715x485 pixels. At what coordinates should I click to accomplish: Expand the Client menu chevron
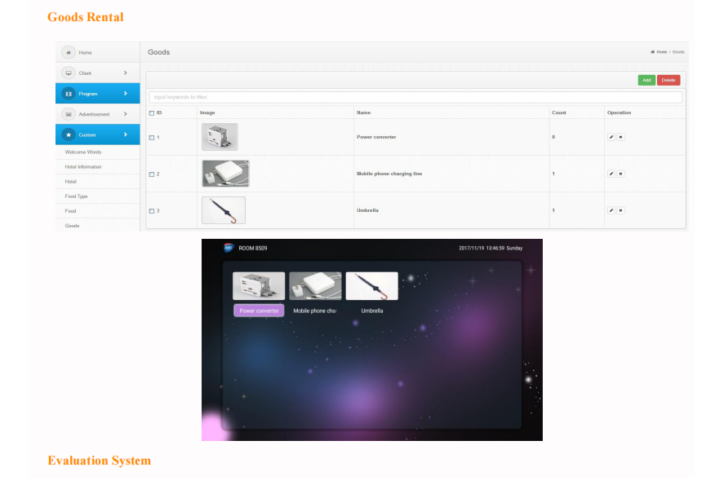coord(126,73)
